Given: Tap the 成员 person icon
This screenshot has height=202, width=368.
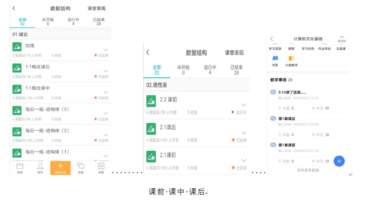Looking at the screenshot, I should pyautogui.click(x=40, y=167).
